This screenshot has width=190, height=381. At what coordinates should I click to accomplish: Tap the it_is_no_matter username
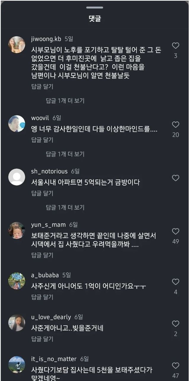pyautogui.click(x=54, y=359)
